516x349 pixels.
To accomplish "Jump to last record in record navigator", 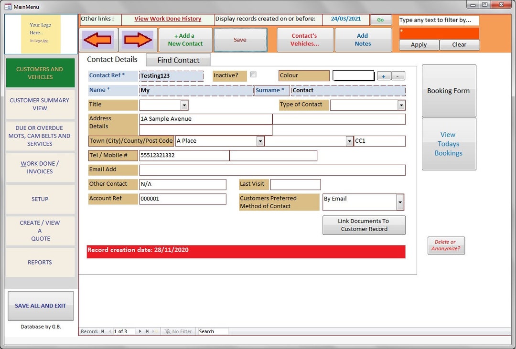I will (x=148, y=331).
